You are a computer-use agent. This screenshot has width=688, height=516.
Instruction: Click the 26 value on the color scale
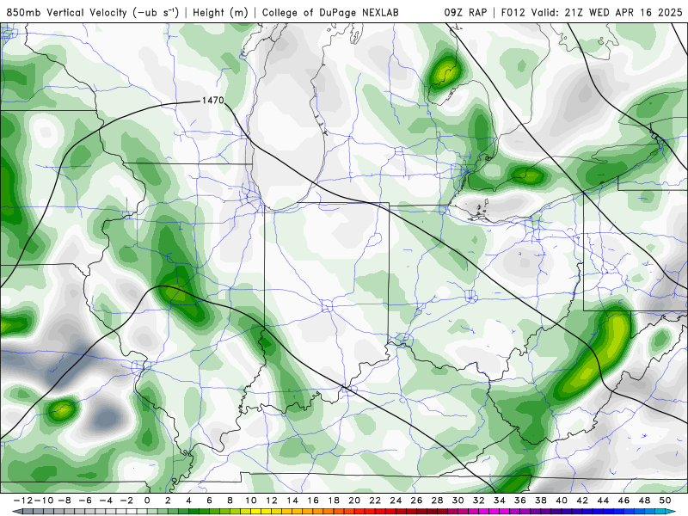pos(416,501)
